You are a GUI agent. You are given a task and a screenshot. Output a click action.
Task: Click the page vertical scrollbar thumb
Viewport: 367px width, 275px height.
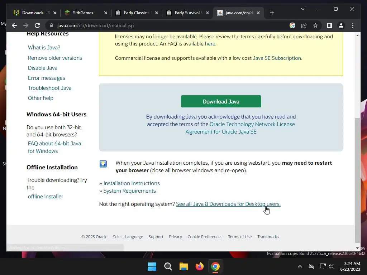[x=357, y=180]
